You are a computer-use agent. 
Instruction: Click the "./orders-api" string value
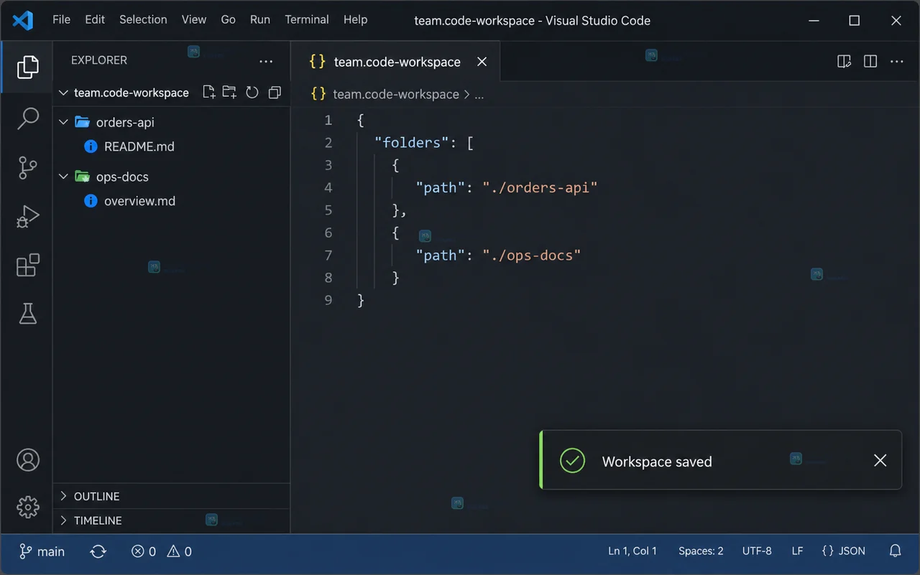(540, 187)
